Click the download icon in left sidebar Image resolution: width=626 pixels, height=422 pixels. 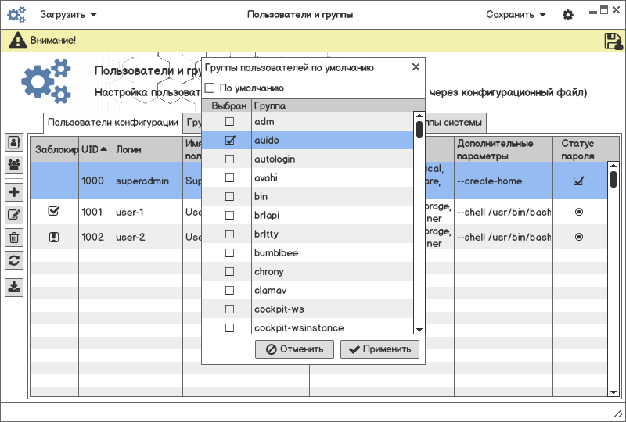coord(14,287)
